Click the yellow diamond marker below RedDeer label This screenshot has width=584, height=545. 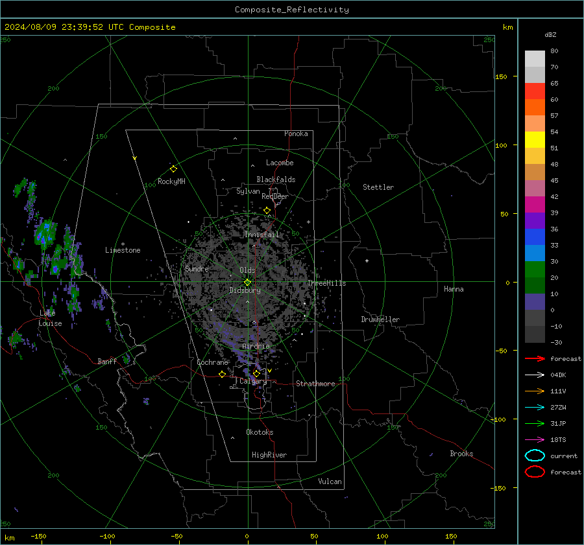click(x=267, y=211)
